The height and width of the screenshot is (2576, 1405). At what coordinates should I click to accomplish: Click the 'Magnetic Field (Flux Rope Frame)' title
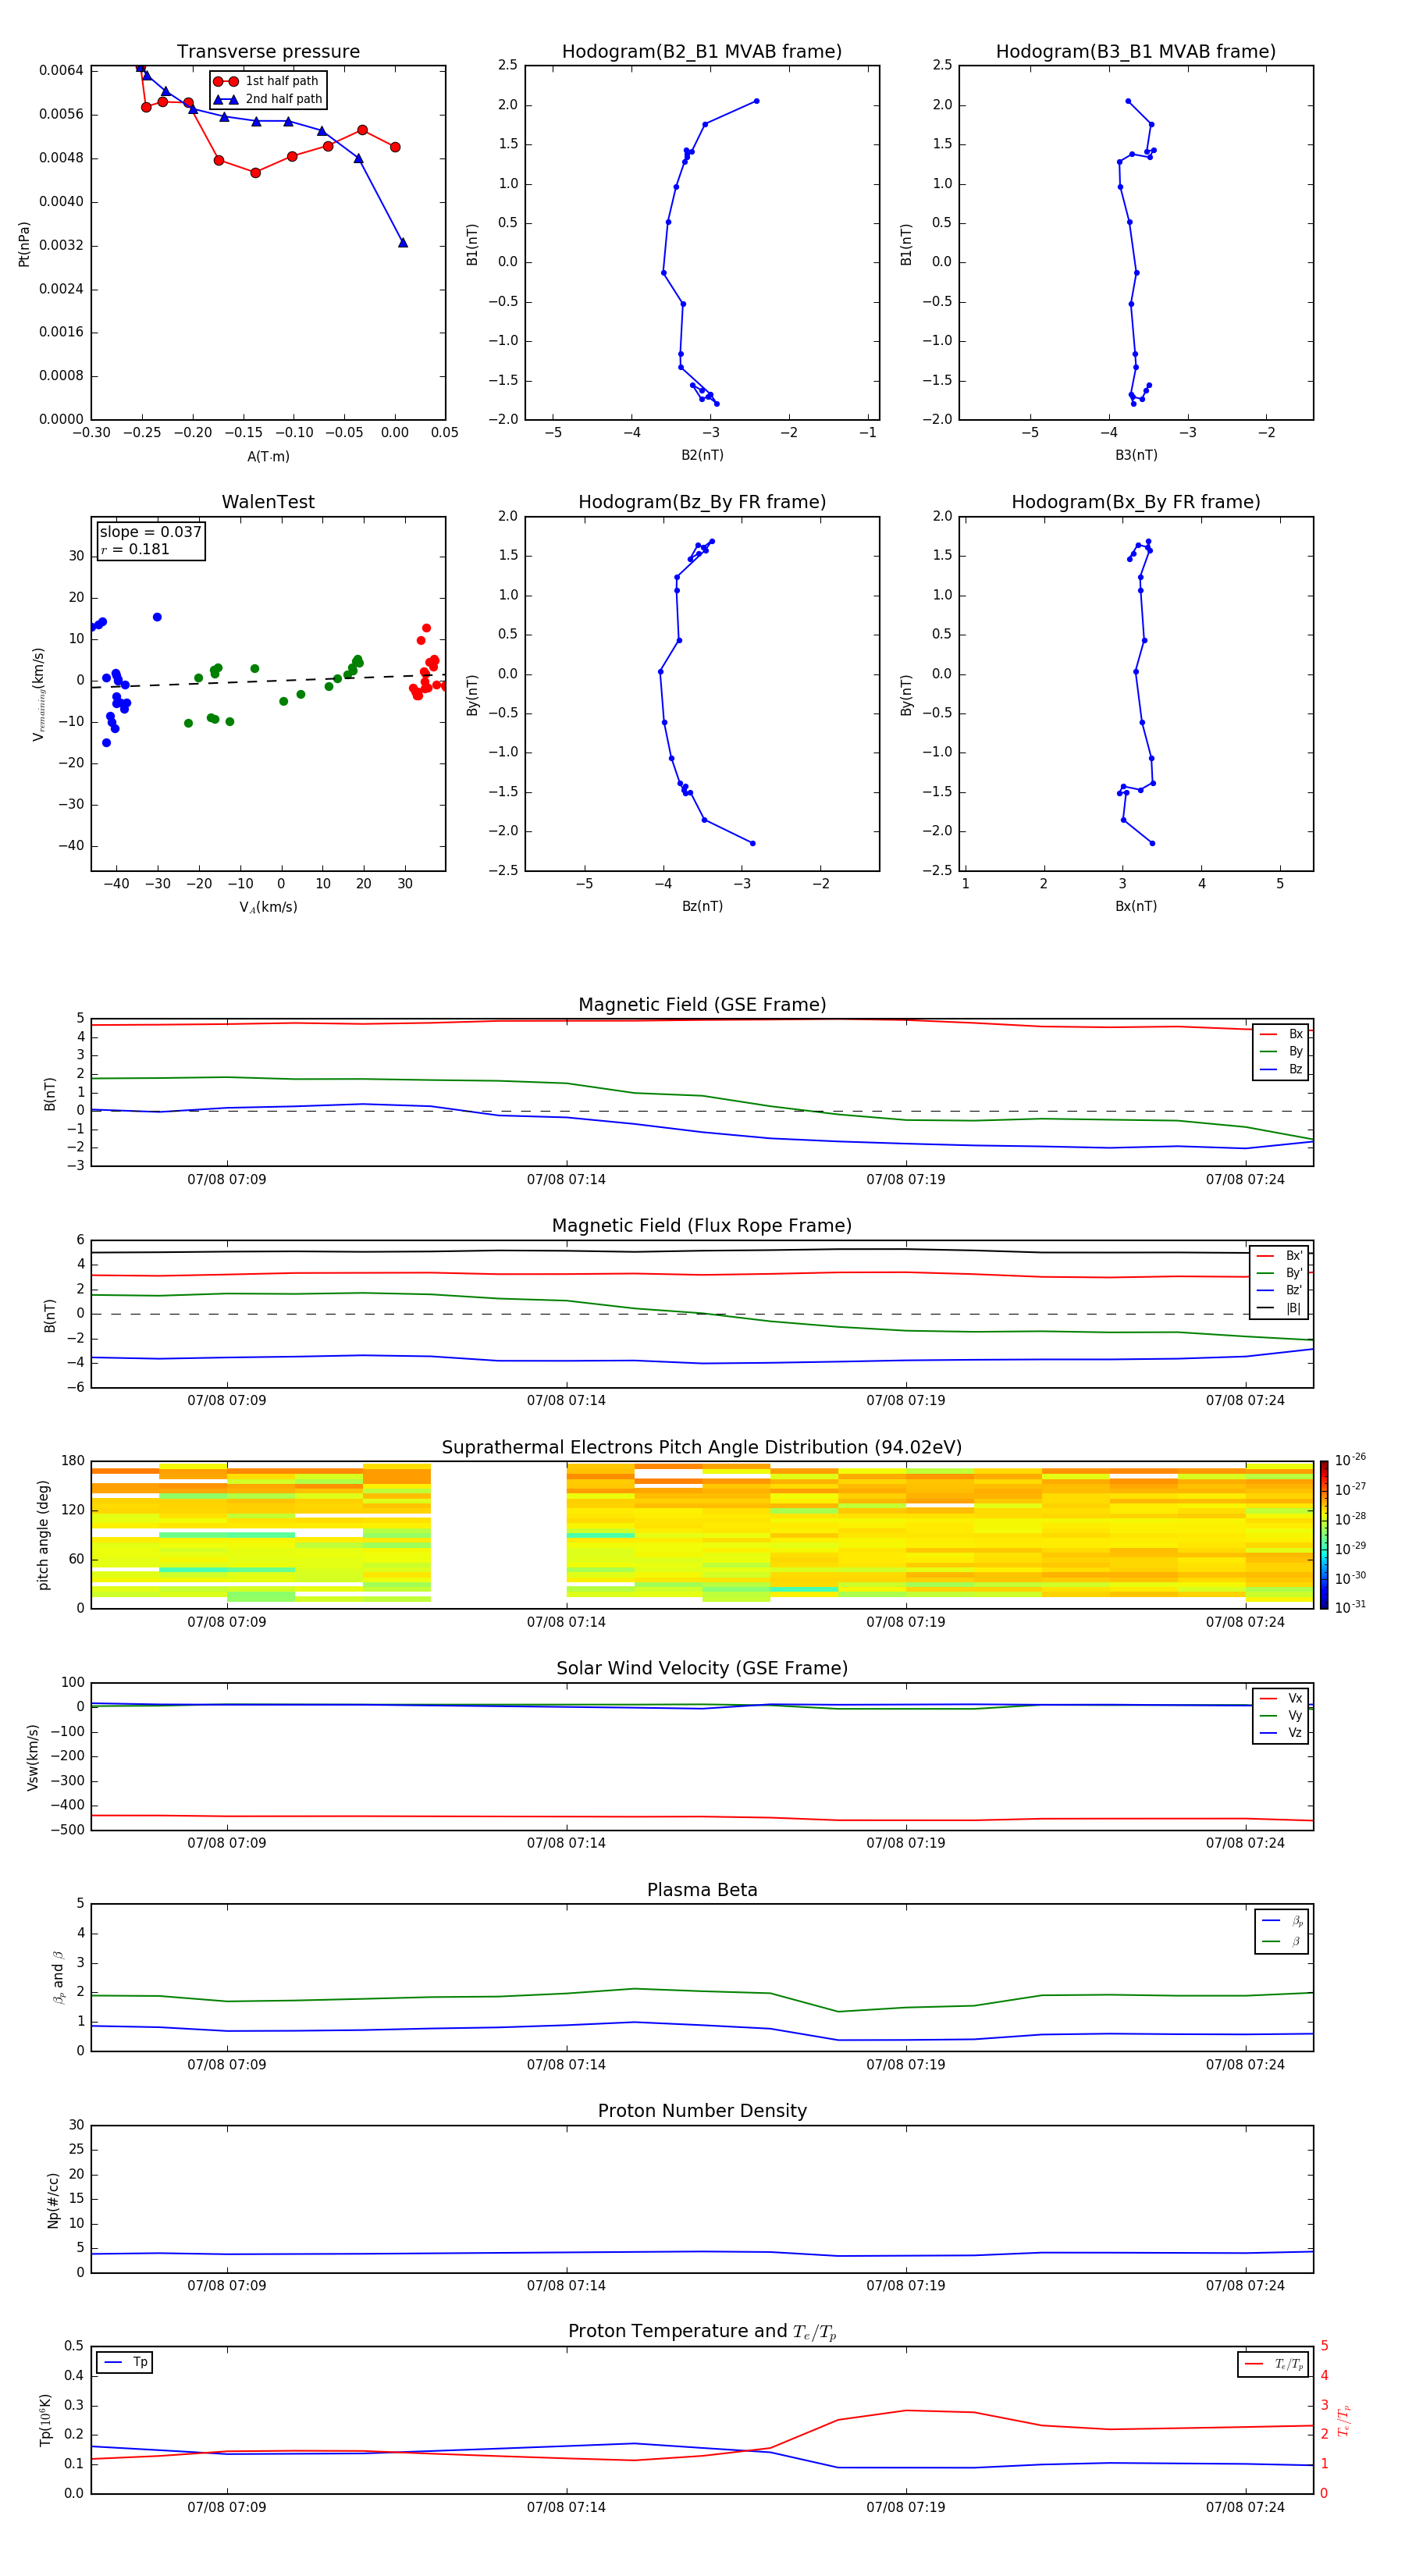[702, 1226]
